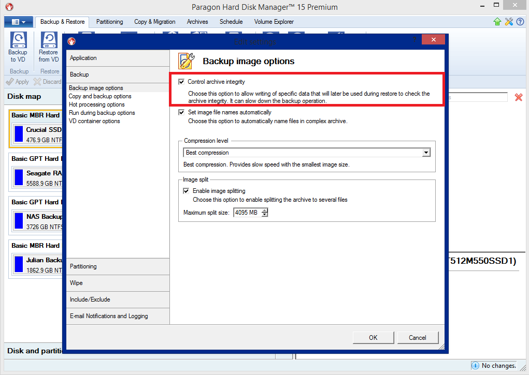Toggle Control archive integrity checkbox
This screenshot has width=529, height=375.
[x=181, y=82]
